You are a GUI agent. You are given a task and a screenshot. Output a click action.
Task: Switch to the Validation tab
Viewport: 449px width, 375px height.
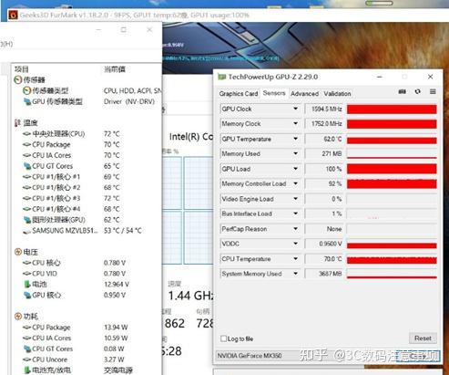(x=337, y=94)
